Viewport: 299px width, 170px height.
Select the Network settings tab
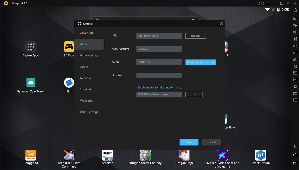click(x=85, y=78)
